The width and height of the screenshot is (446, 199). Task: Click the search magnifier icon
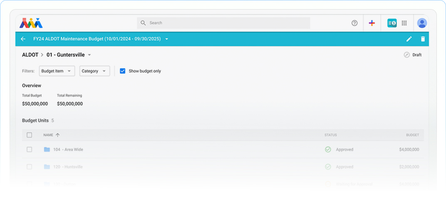(x=144, y=23)
